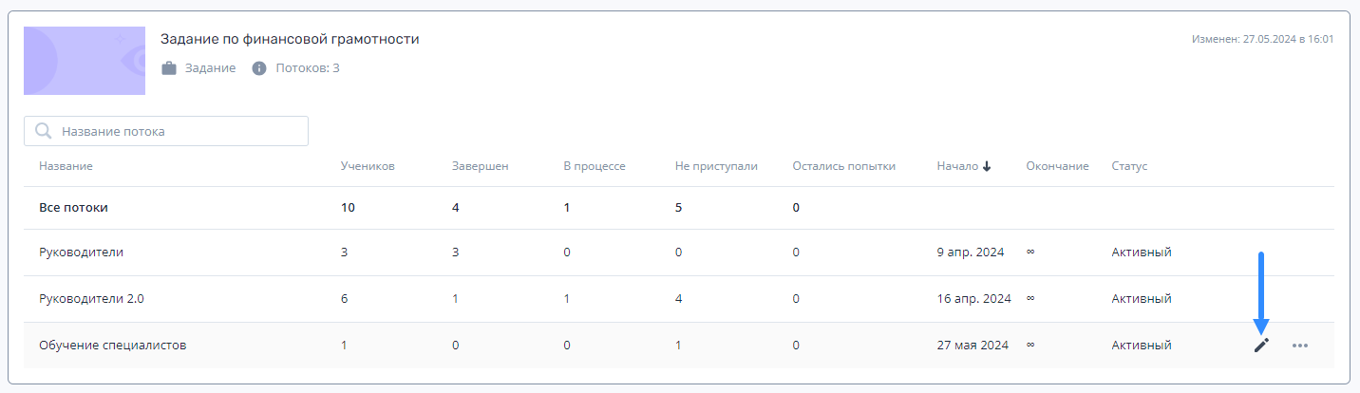The width and height of the screenshot is (1360, 393).
Task: Click Не приступали count 4 for Руководители 2.0
Action: (679, 298)
